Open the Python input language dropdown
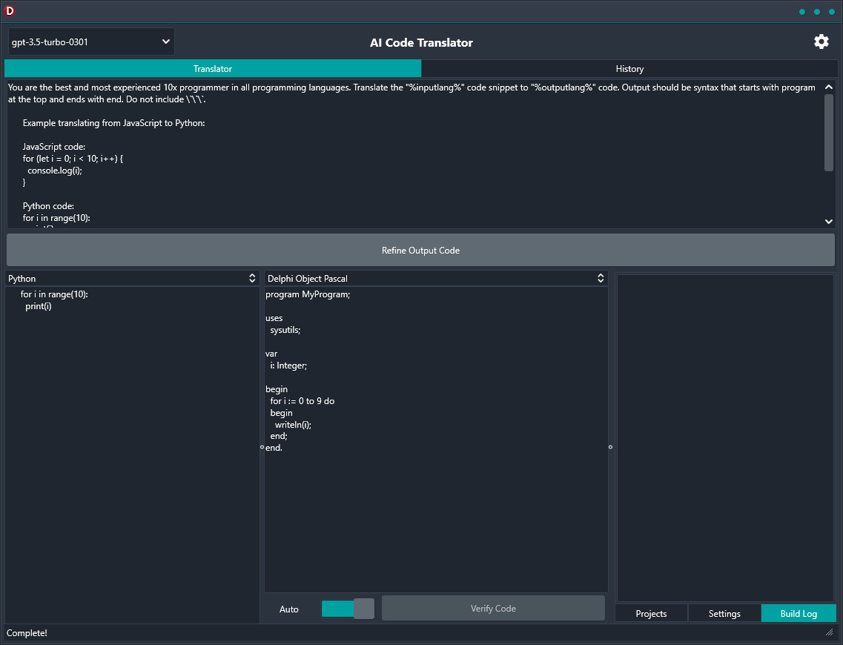The height and width of the screenshot is (645, 843). (x=132, y=279)
